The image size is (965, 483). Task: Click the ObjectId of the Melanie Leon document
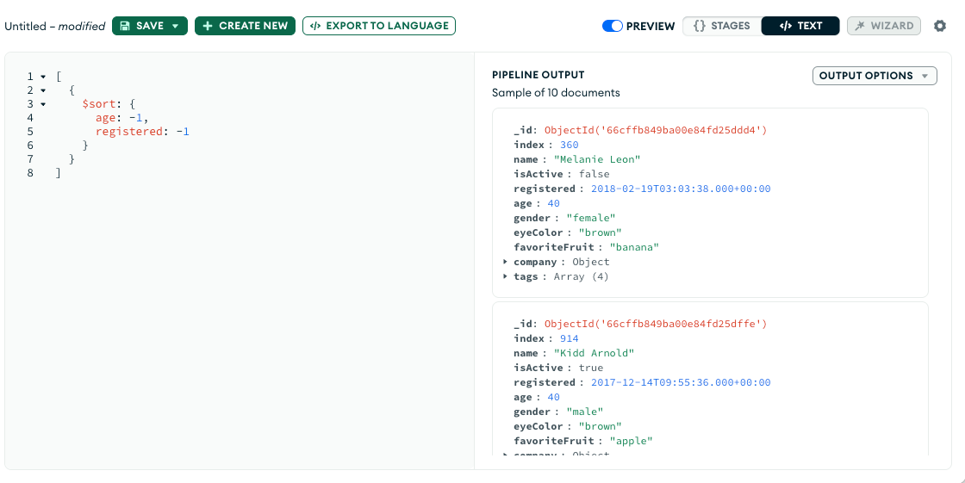655,130
